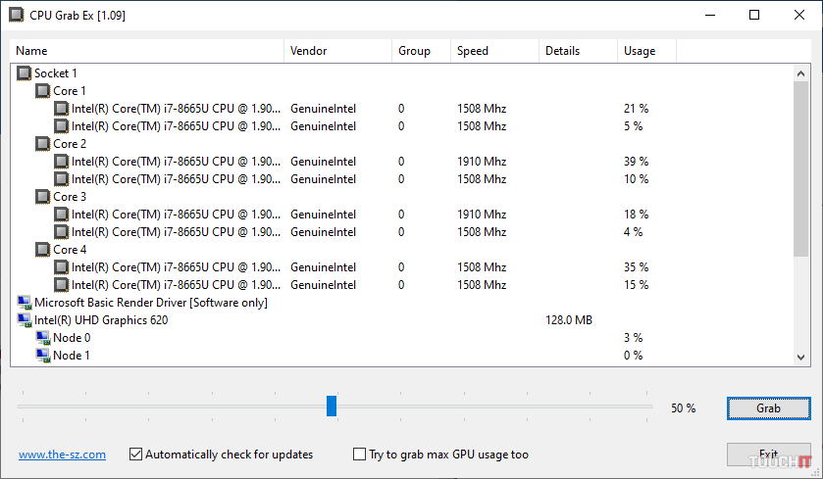Open the www.the-sz.com link
Screen dimensions: 823x479
click(62, 455)
